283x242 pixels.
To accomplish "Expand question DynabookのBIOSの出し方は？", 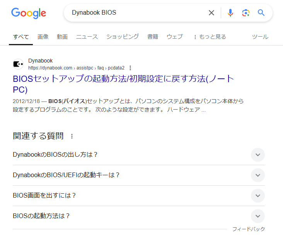I will (x=258, y=155).
